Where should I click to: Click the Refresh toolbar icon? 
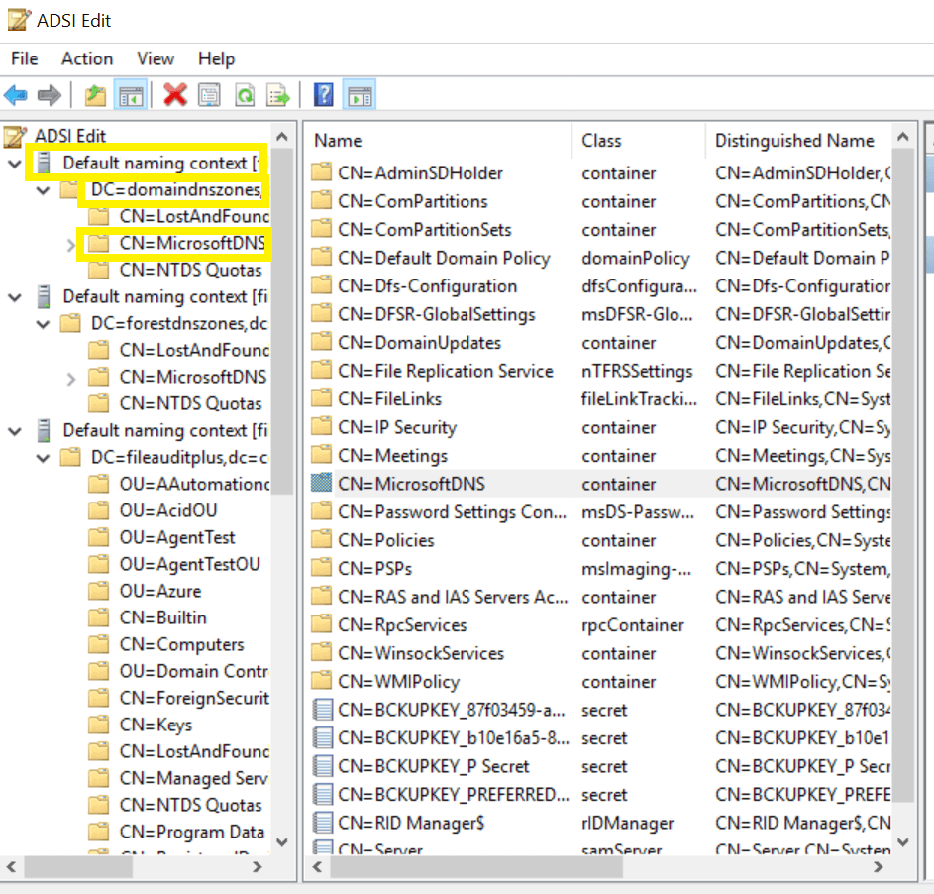[x=245, y=95]
